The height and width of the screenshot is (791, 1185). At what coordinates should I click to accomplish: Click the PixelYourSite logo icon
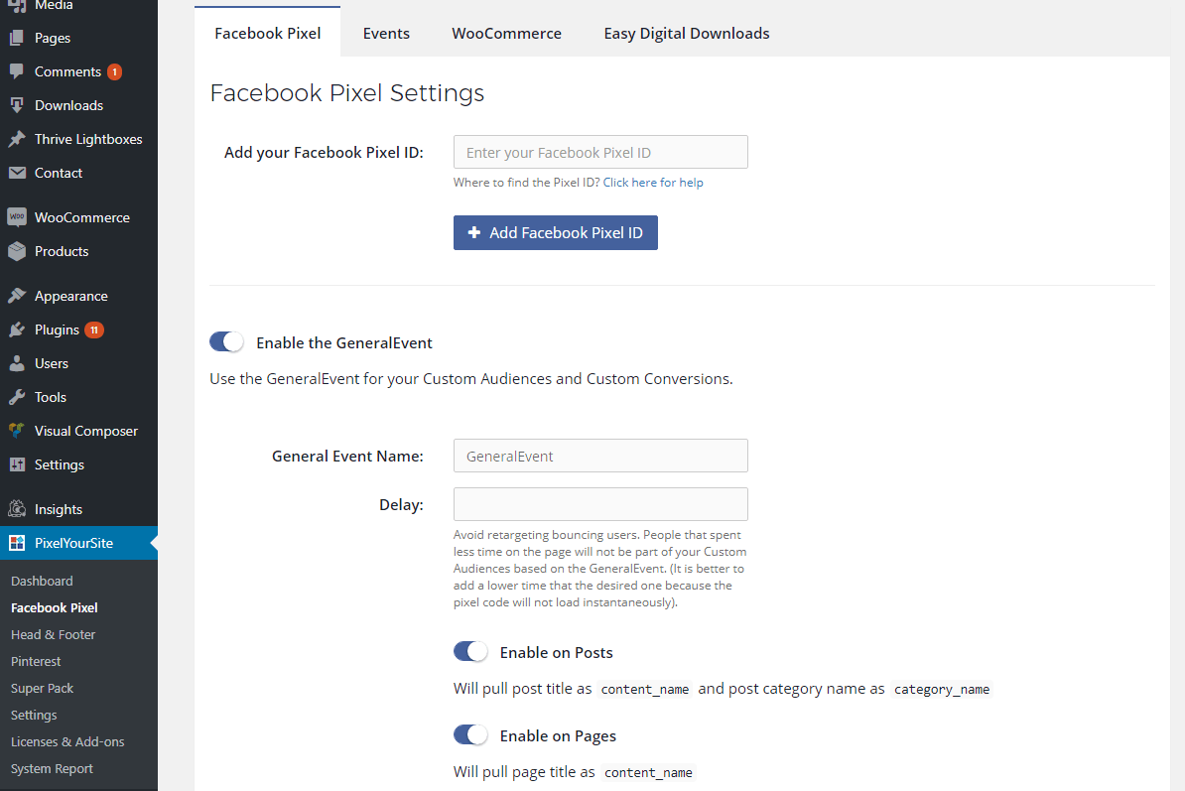coord(17,543)
